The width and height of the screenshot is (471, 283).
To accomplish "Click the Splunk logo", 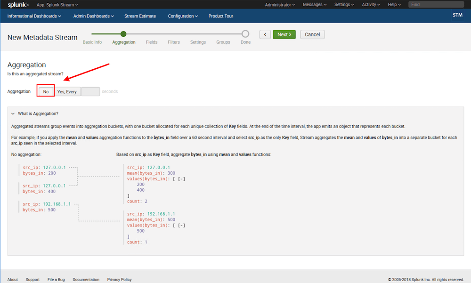I will tap(18, 5).
